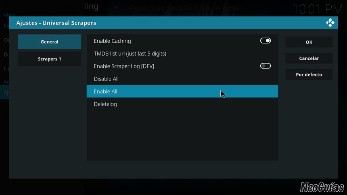Click the Kodi logo in the dialog header
This screenshot has width=347, height=195.
click(x=330, y=23)
